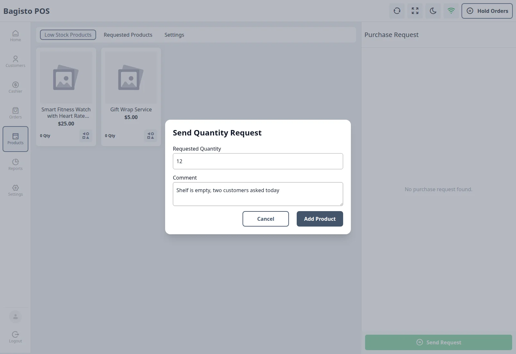Open Customers in sidebar
The width and height of the screenshot is (516, 354).
[15, 62]
